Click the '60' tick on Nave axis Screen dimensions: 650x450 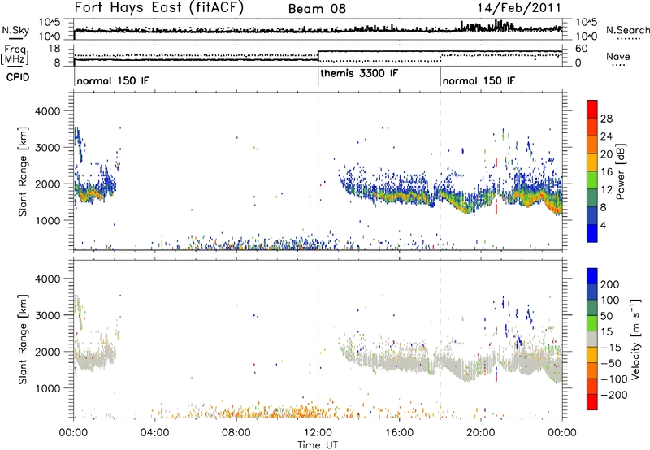581,49
